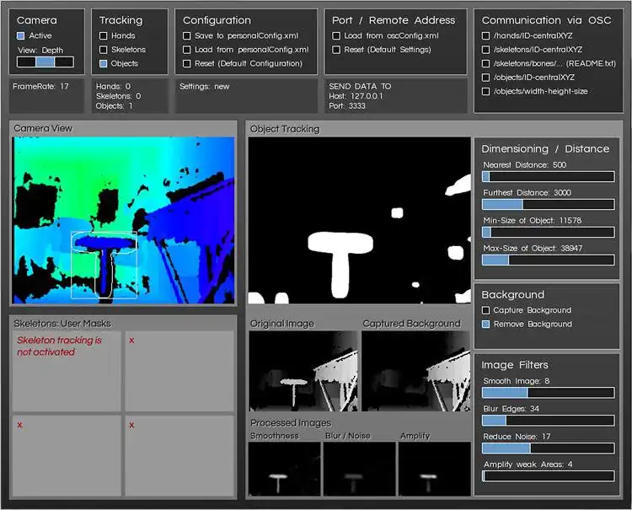
Task: Click the Object Tracking mask image
Action: 359,220
